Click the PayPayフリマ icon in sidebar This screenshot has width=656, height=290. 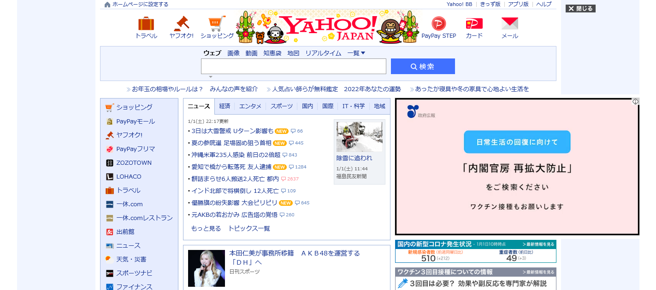click(x=109, y=149)
